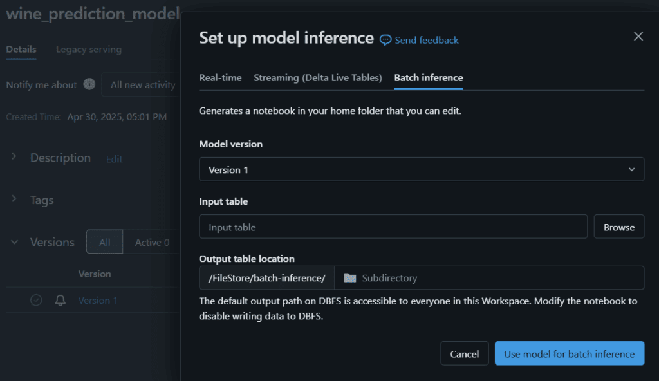Click the Cancel button
This screenshot has height=381, width=659.
point(464,354)
